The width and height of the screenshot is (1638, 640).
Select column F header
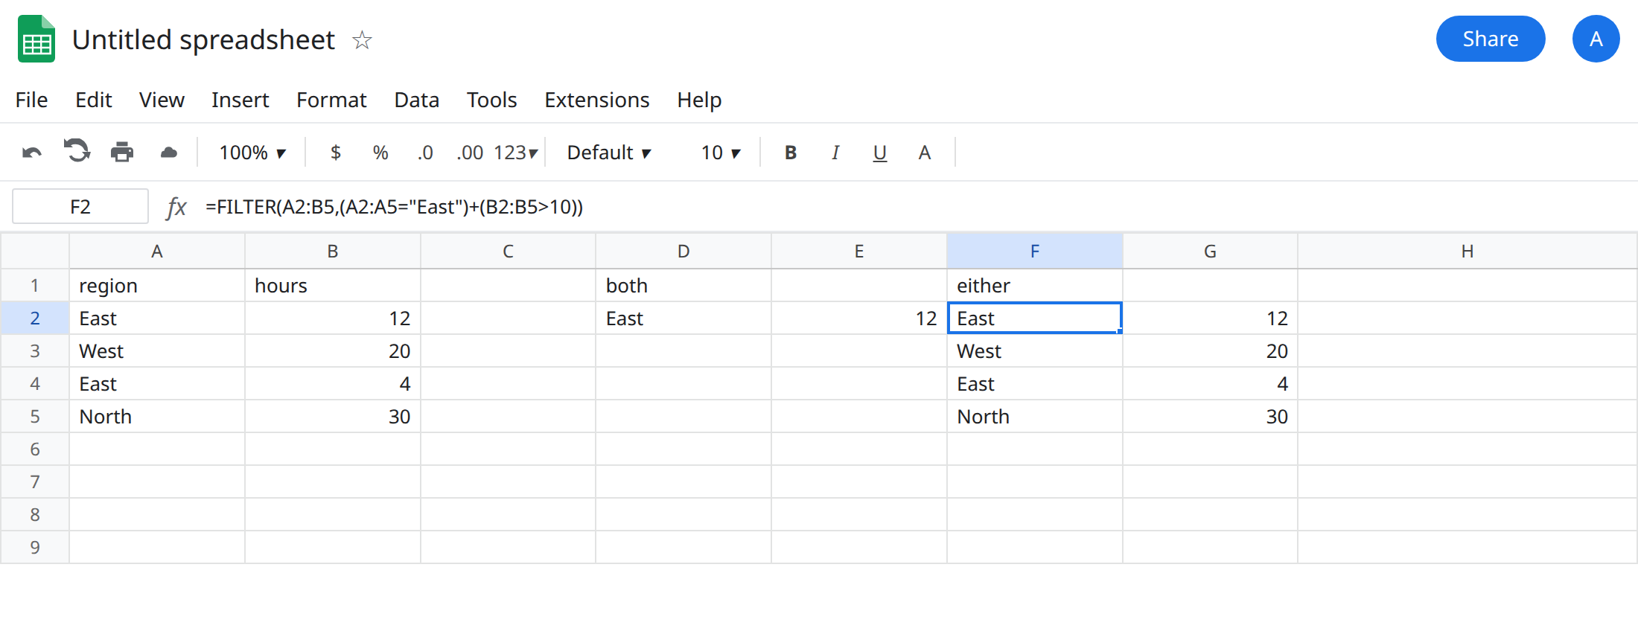[1035, 252]
